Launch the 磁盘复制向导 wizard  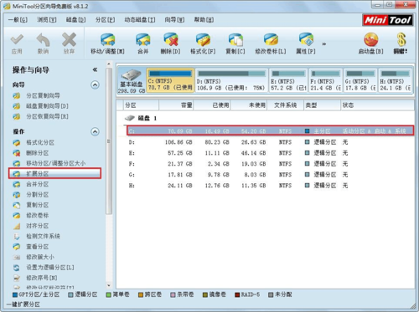(47, 106)
